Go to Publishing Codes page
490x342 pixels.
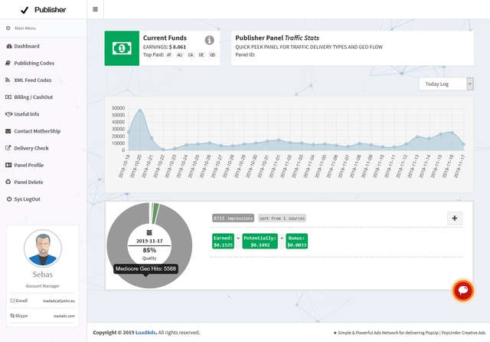coord(34,63)
